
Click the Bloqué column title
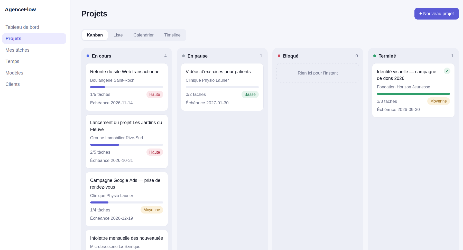tap(291, 56)
